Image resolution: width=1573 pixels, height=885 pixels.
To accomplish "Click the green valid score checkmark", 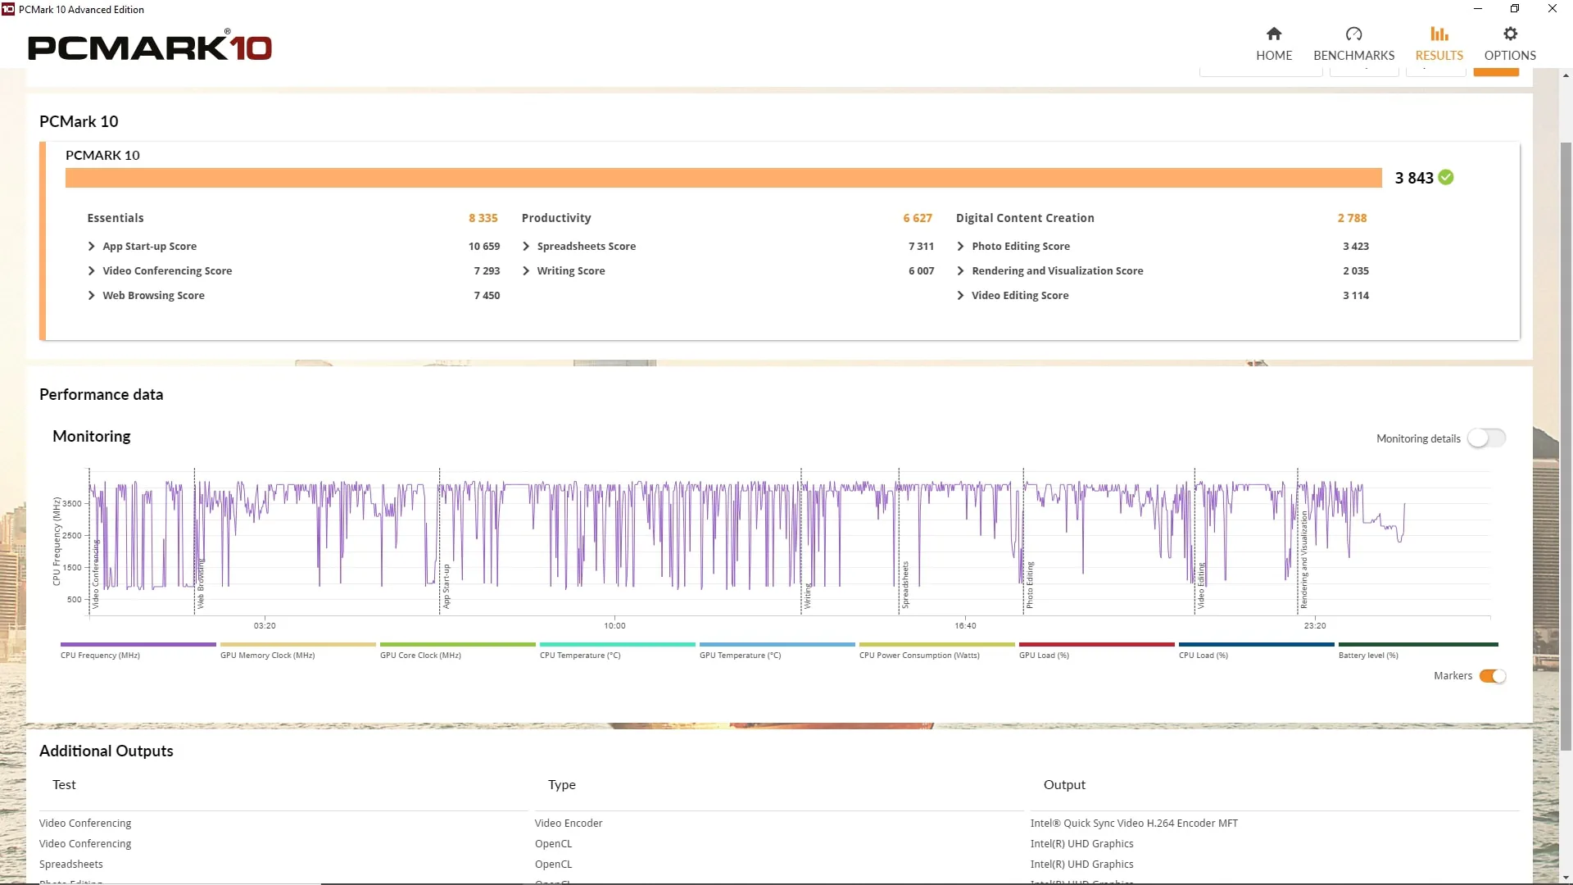I will coord(1446,177).
